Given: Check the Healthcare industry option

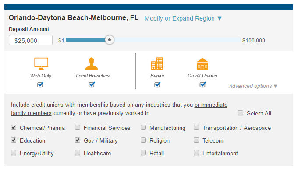Looking at the screenshot, I should coord(78,153).
